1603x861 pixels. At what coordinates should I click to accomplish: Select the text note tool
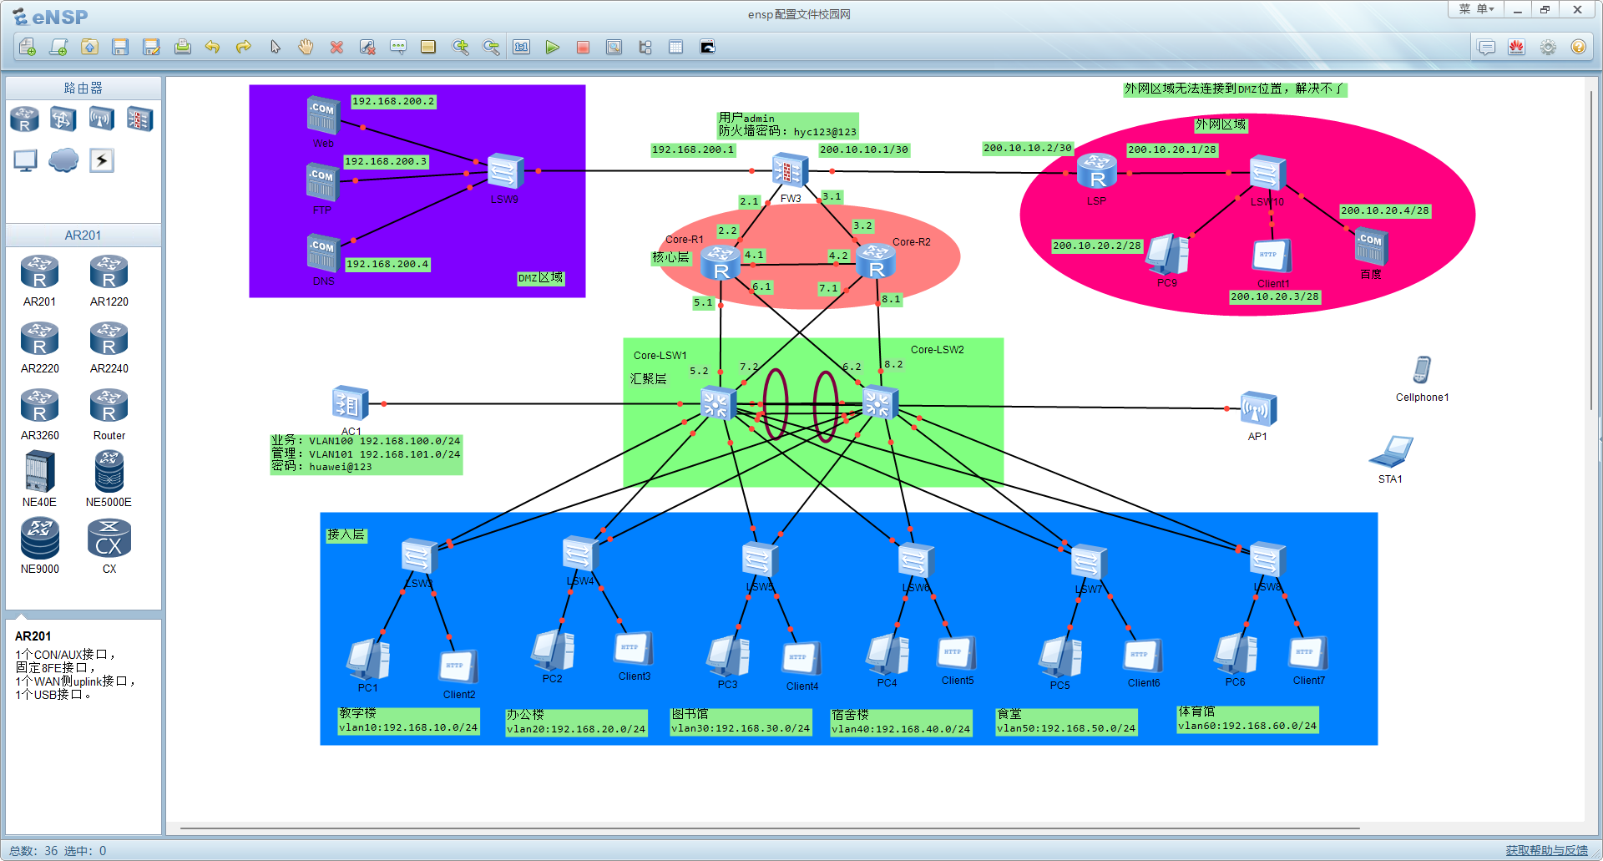[398, 47]
